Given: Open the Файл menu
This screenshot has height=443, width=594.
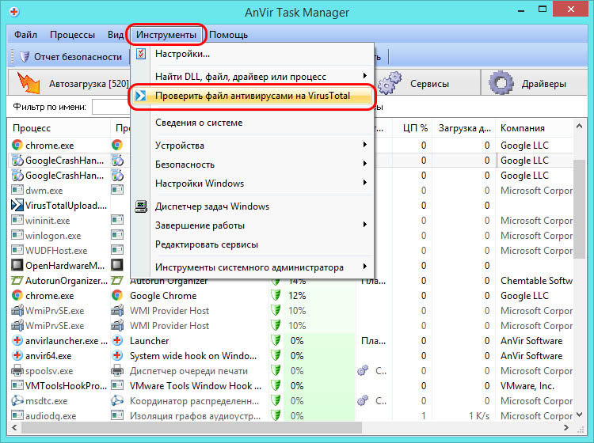Looking at the screenshot, I should (x=25, y=35).
